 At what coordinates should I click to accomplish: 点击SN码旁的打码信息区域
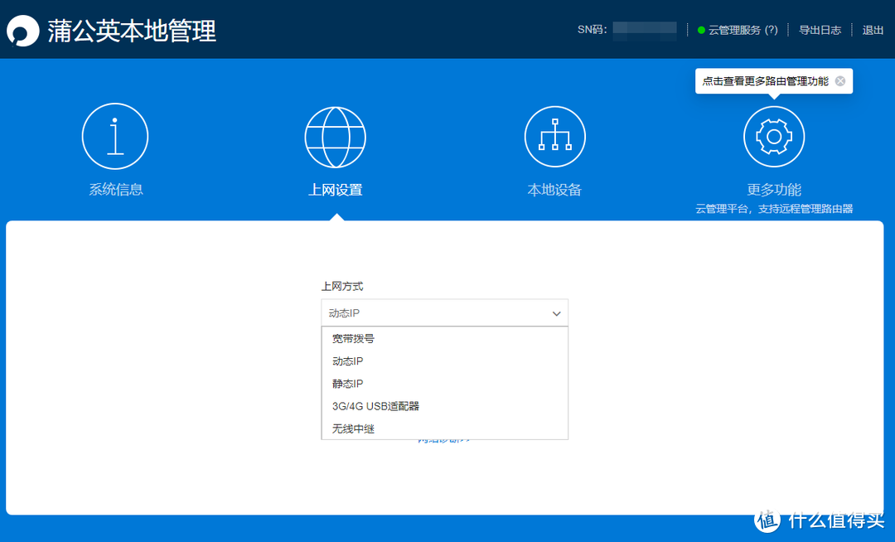point(644,30)
